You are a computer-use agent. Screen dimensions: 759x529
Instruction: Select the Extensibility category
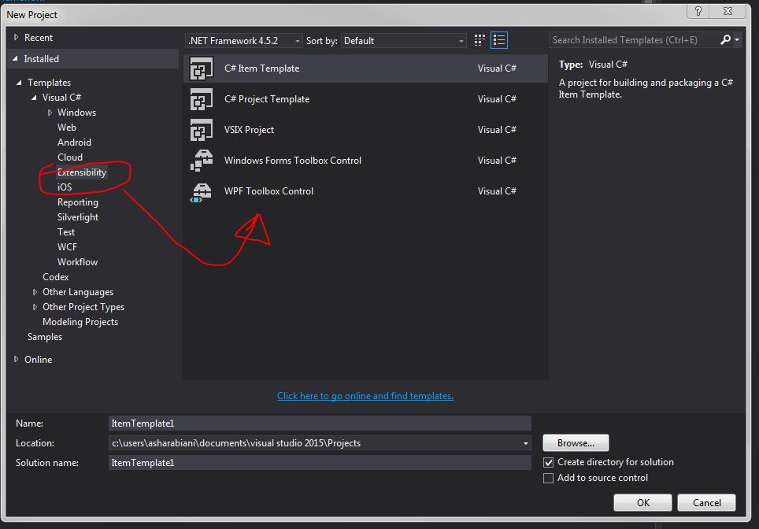click(x=81, y=172)
